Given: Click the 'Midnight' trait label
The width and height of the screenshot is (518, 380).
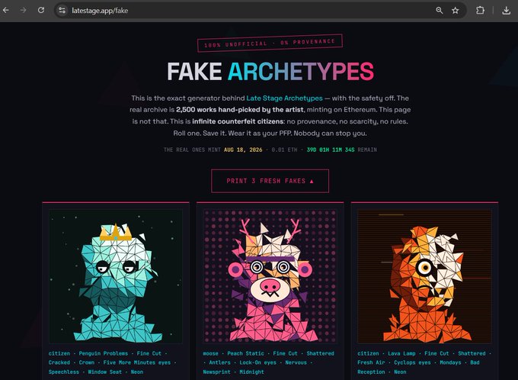Looking at the screenshot, I should [251, 372].
